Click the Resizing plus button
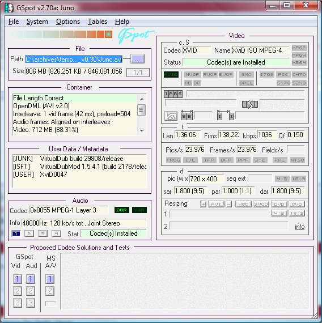This screenshot has height=323, width=322. (203, 204)
